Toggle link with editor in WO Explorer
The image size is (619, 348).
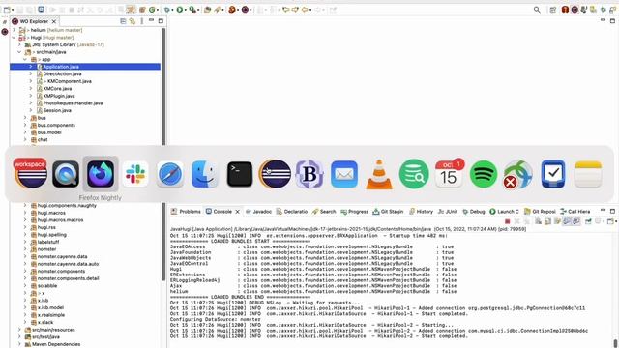(133, 21)
